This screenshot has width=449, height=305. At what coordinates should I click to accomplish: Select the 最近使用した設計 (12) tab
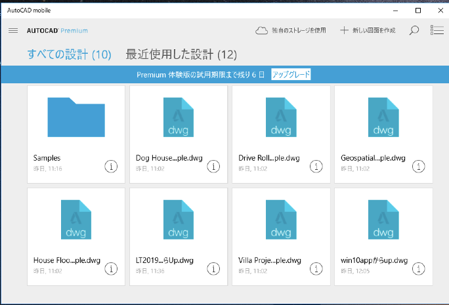tap(181, 54)
